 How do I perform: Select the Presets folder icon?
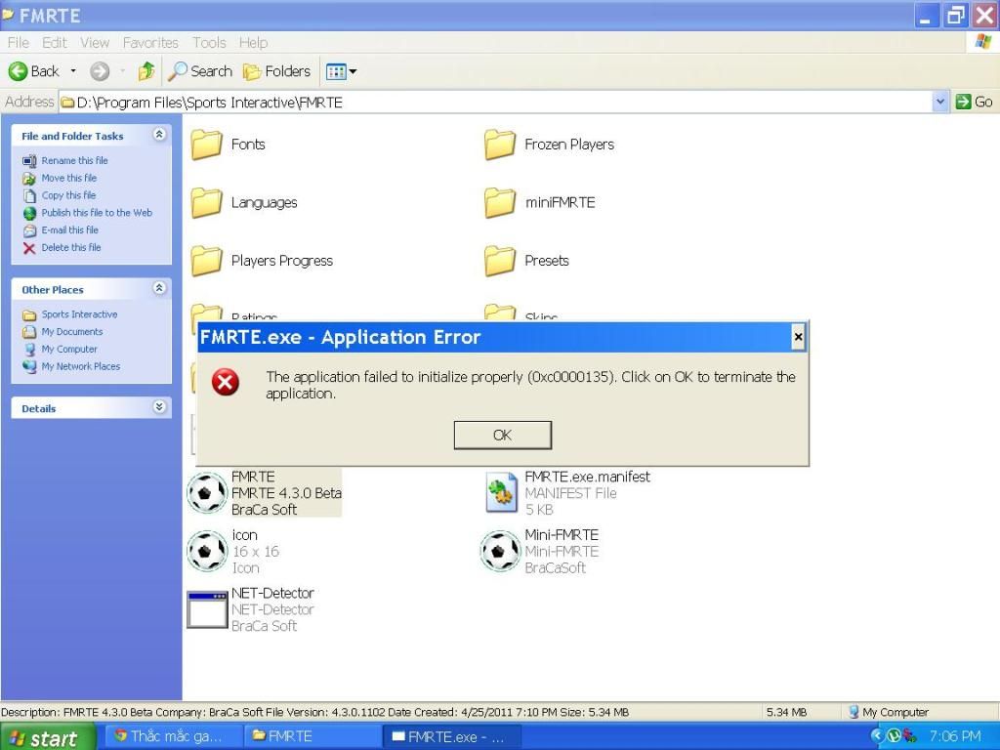point(500,261)
